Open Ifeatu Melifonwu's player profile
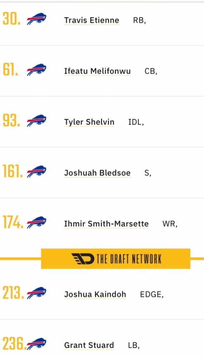204x357 pixels. point(97,71)
